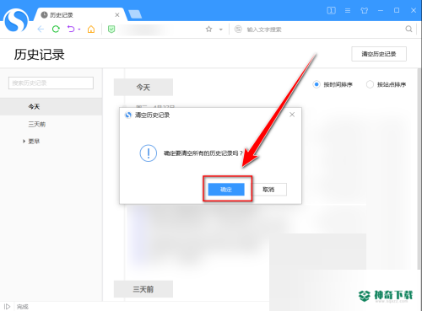Go back with the left arrow icon
This screenshot has height=311, width=422.
click(41, 29)
